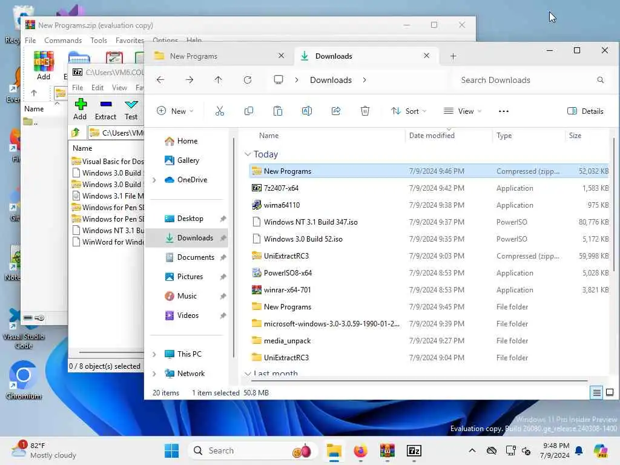Expand OneDrive in the navigation pane
Image resolution: width=620 pixels, height=465 pixels.
pos(154,180)
